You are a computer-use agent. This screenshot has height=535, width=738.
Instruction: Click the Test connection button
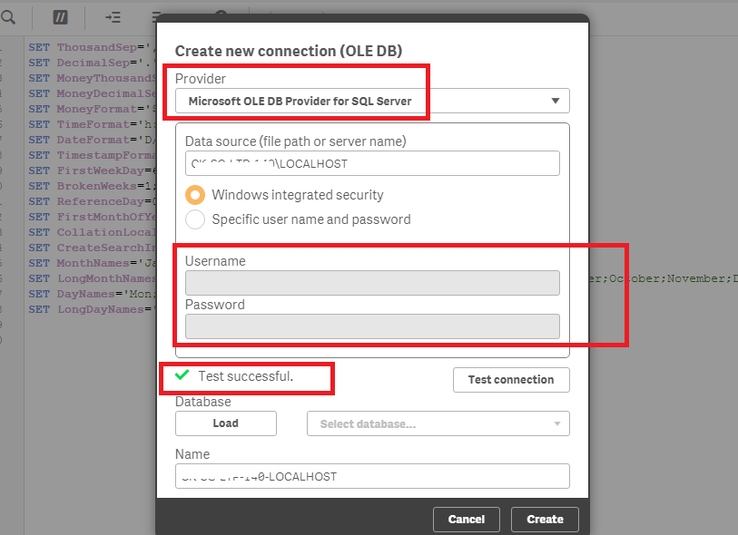(510, 380)
